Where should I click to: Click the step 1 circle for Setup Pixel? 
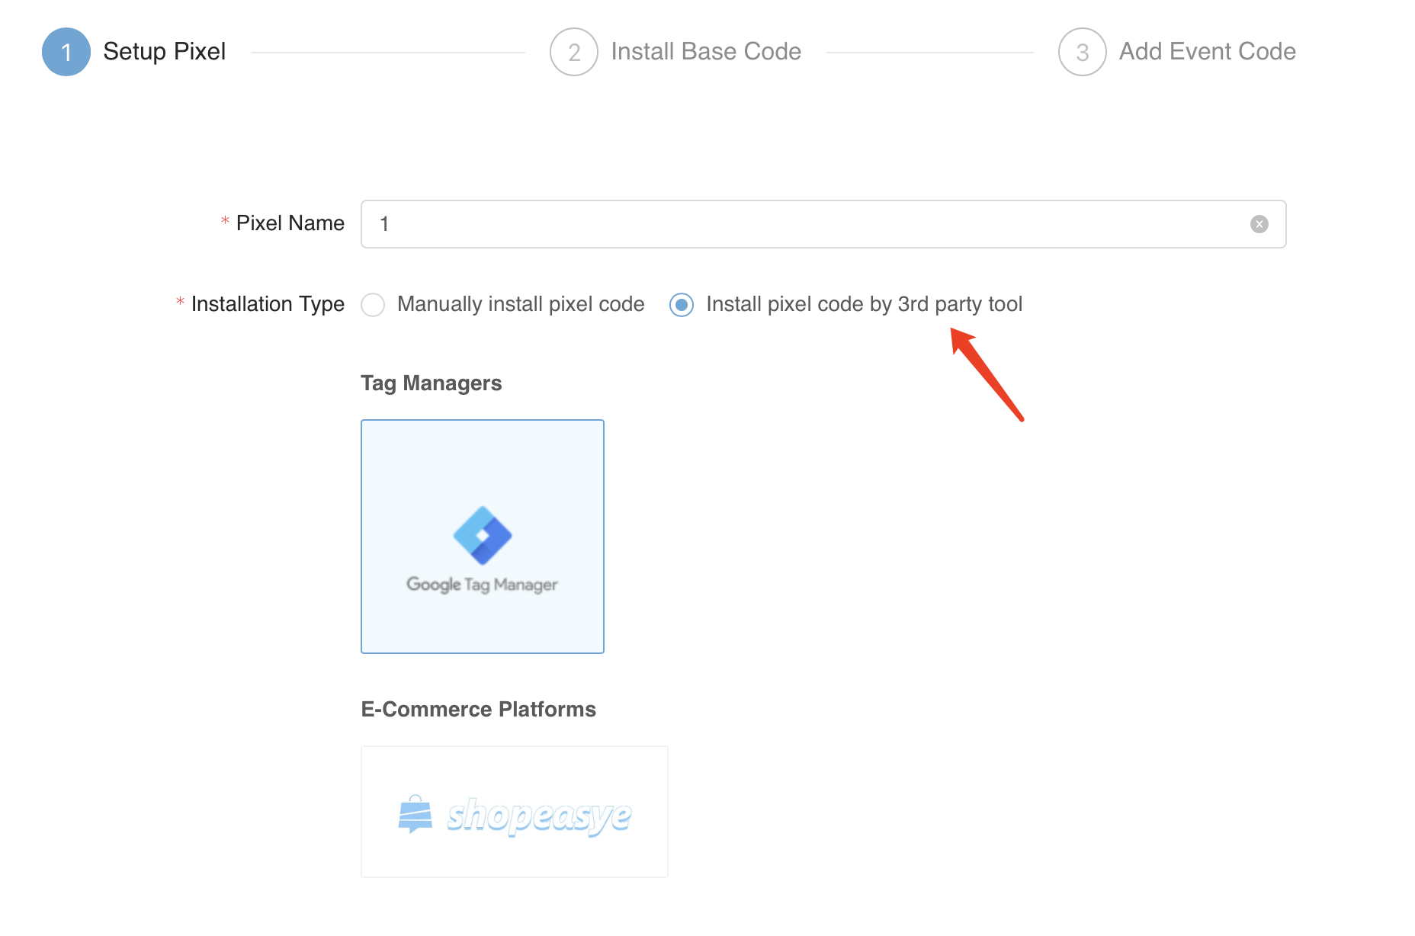[66, 52]
